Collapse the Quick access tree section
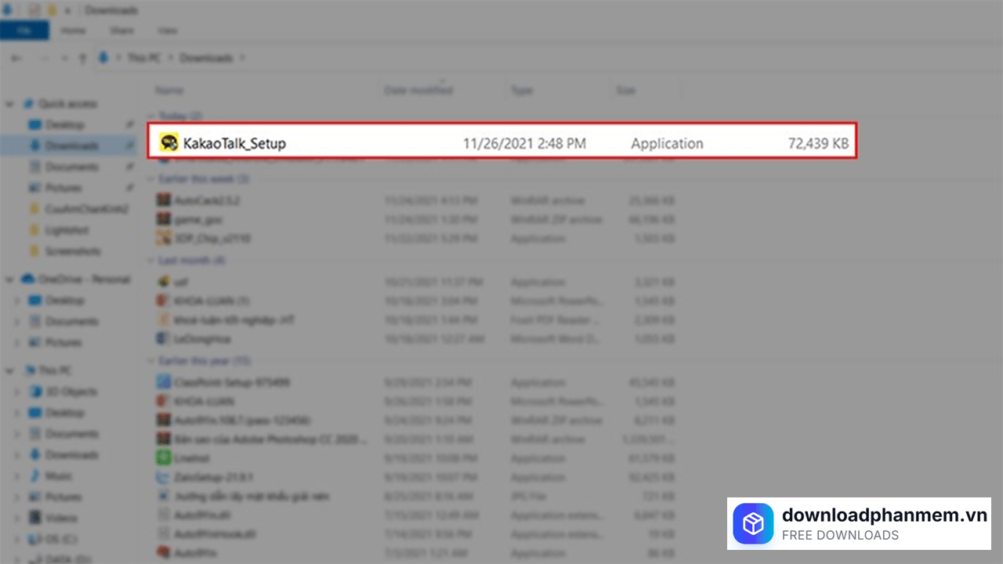Image resolution: width=1003 pixels, height=564 pixels. [x=9, y=104]
